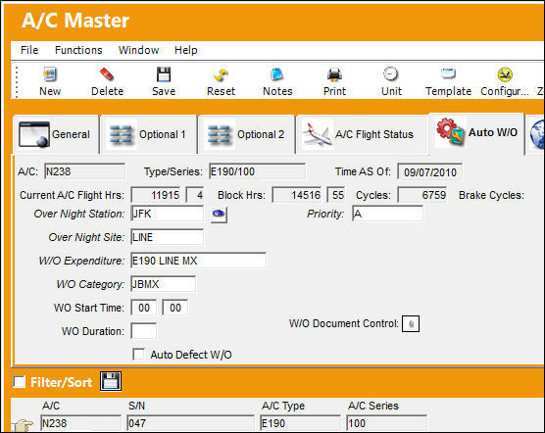The height and width of the screenshot is (433, 545).
Task: Open the Configuration toolbar icon
Action: [x=505, y=73]
